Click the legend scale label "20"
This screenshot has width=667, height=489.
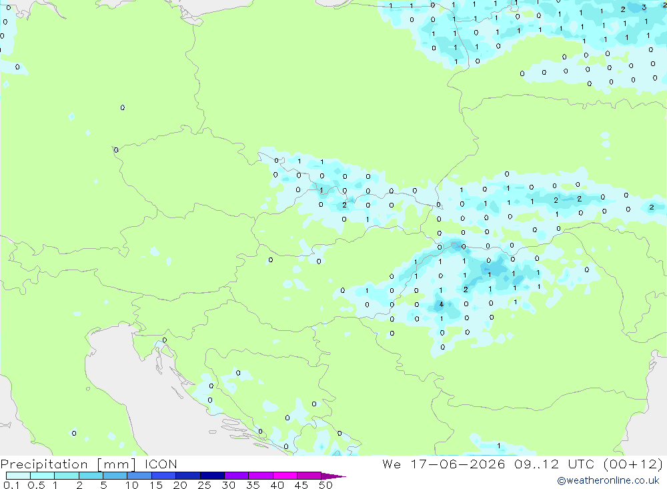(x=180, y=485)
